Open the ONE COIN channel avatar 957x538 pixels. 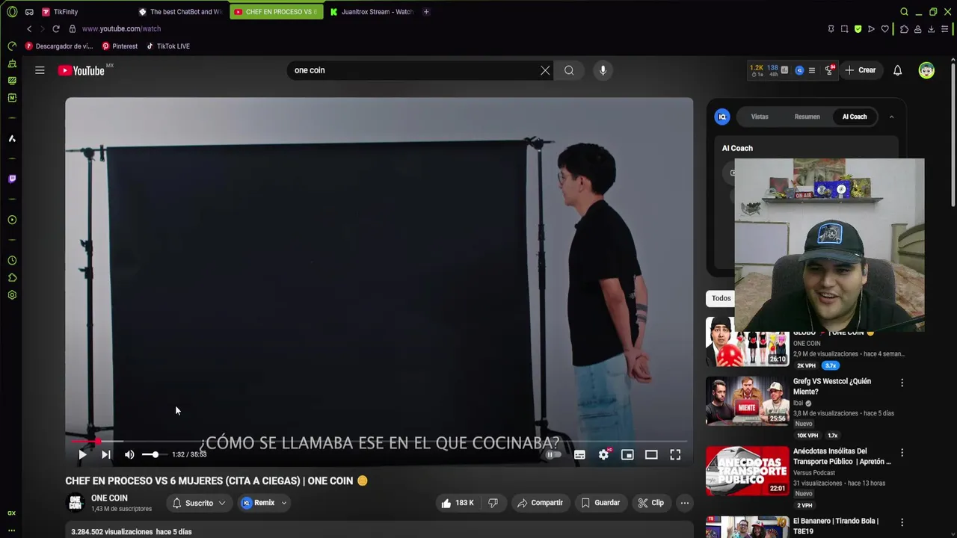pyautogui.click(x=76, y=503)
